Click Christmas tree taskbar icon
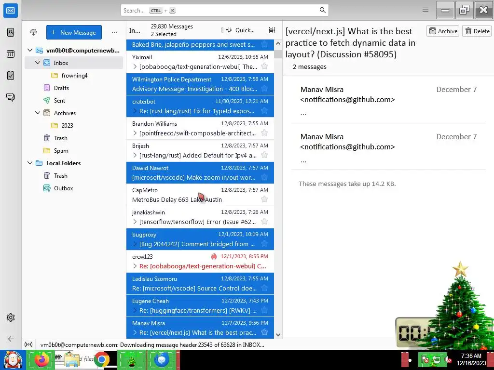The height and width of the screenshot is (370, 494). (132, 359)
